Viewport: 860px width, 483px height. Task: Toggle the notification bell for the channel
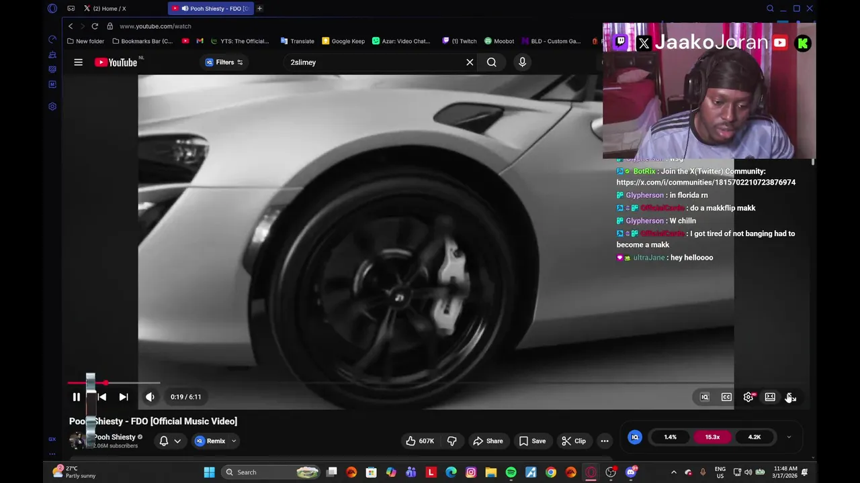tap(163, 441)
